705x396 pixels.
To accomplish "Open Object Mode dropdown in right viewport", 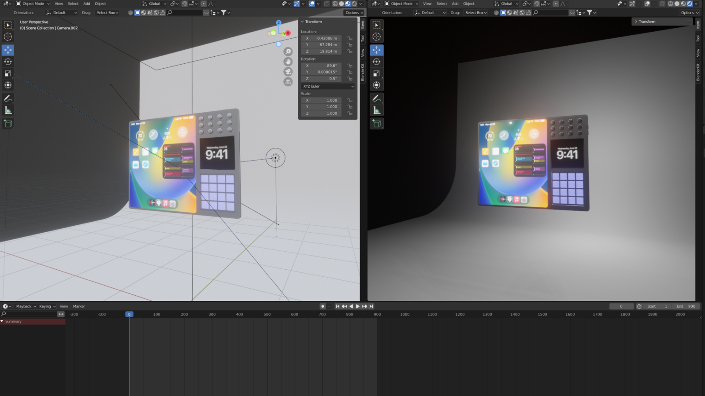I will point(401,4).
